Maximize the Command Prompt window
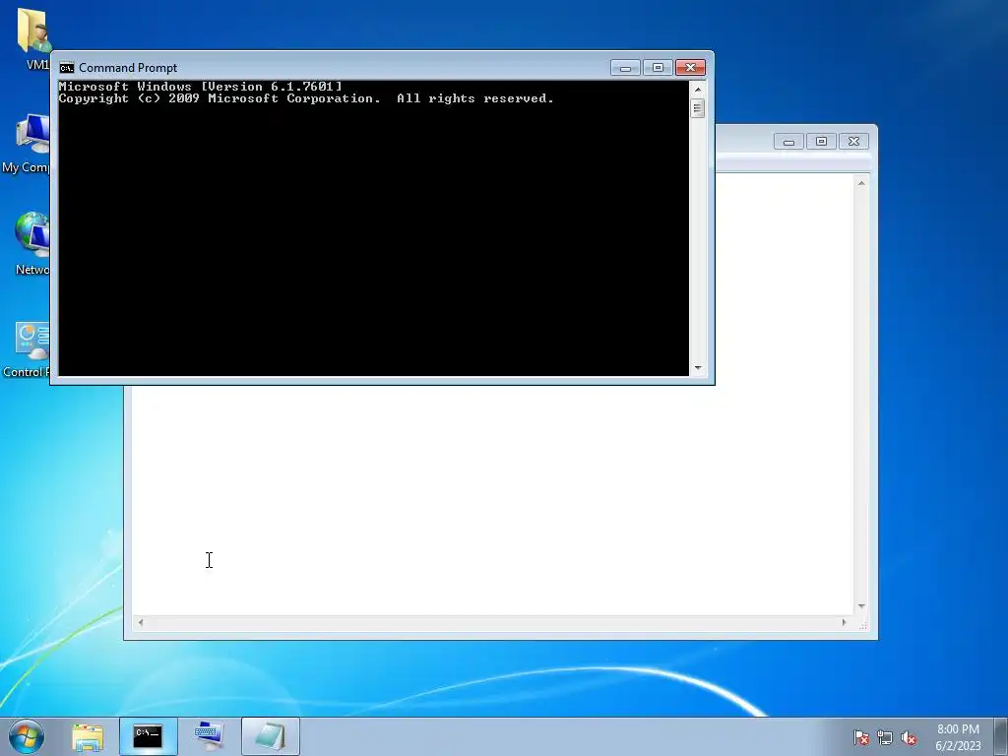This screenshot has height=756, width=1008. [658, 68]
